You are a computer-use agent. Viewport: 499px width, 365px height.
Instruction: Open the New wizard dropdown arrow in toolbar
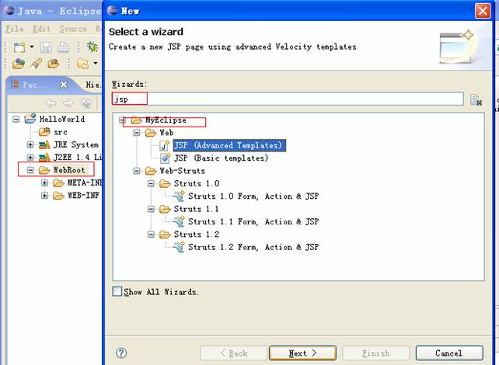tap(32, 47)
